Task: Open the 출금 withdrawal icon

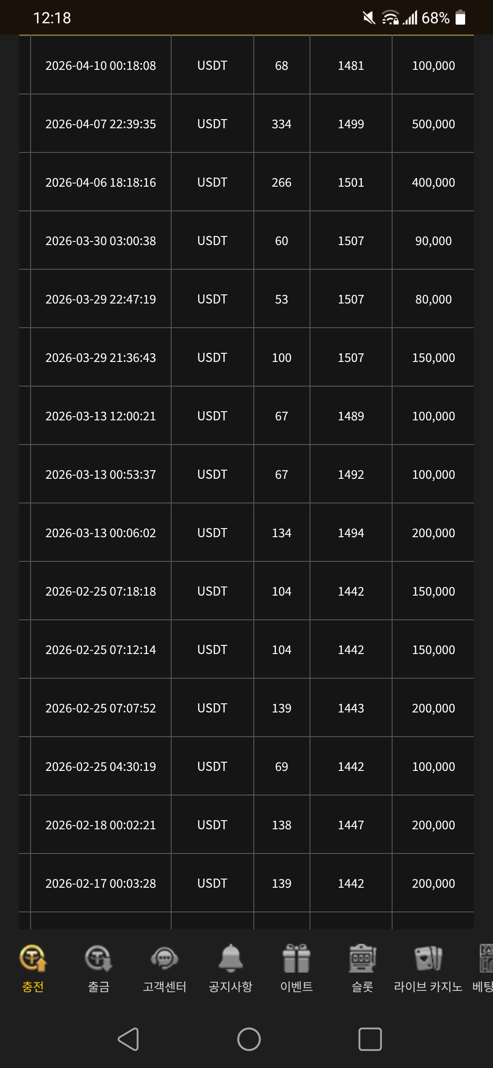Action: click(99, 958)
